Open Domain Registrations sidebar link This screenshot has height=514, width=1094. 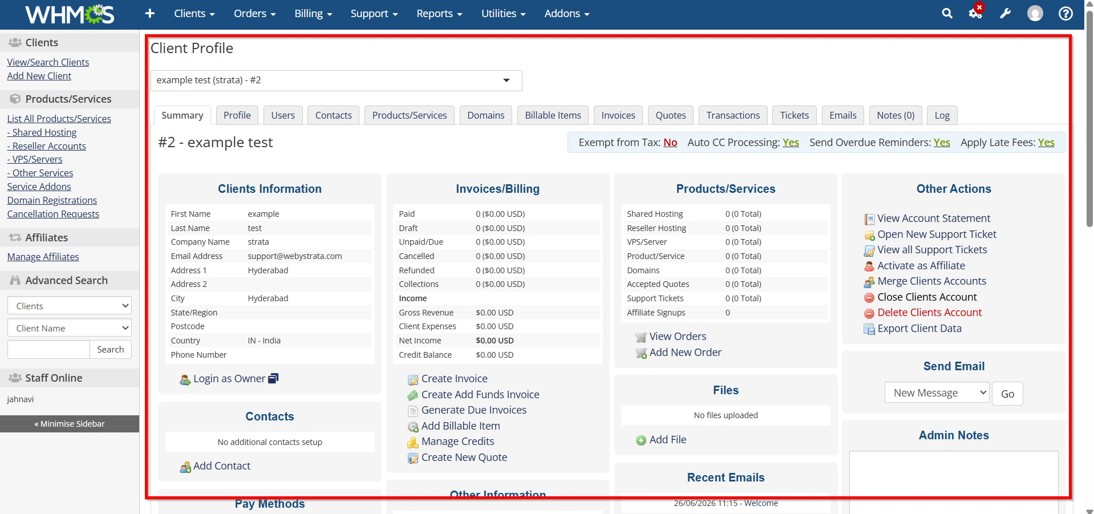tap(52, 200)
